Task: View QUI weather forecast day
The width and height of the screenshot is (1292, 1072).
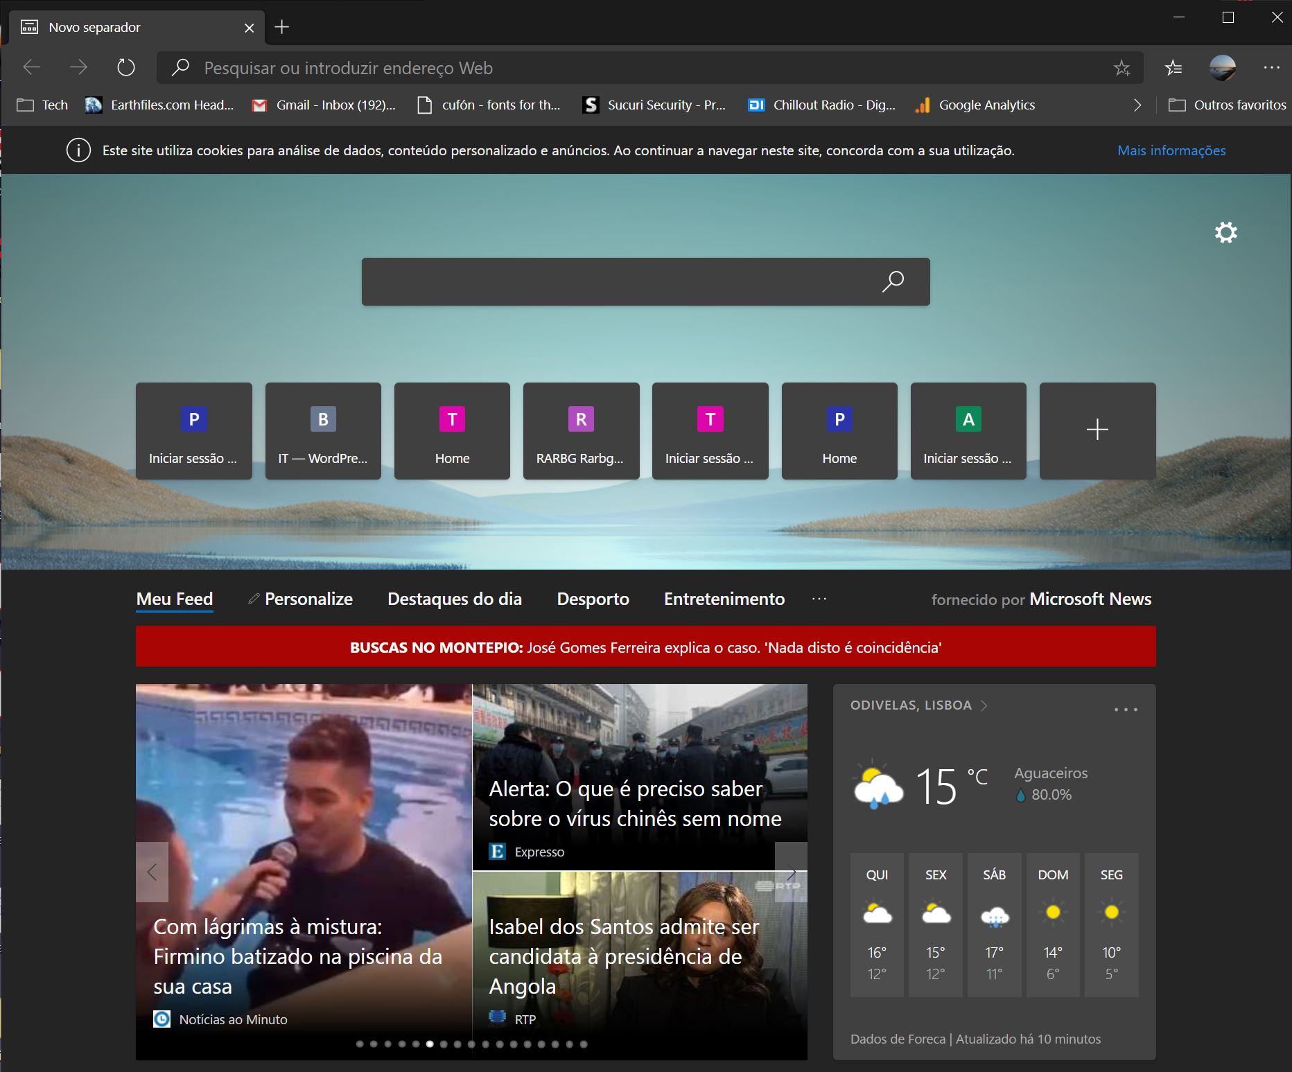Action: [877, 924]
